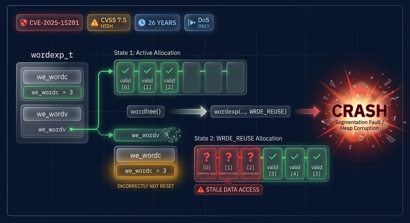Click the INCORRECTLY NOT RESET label
This screenshot has width=410, height=223.
pos(145,186)
